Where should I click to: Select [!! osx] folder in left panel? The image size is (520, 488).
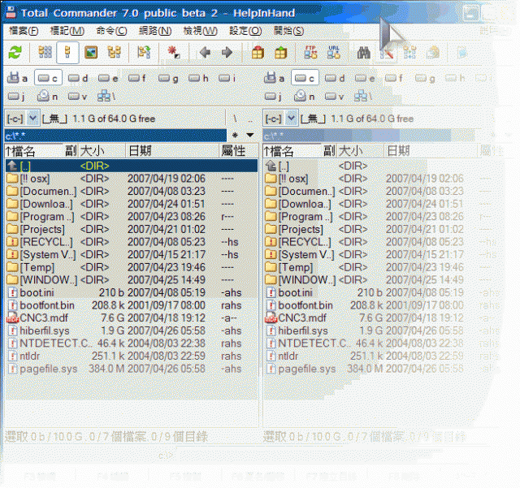click(132, 179)
